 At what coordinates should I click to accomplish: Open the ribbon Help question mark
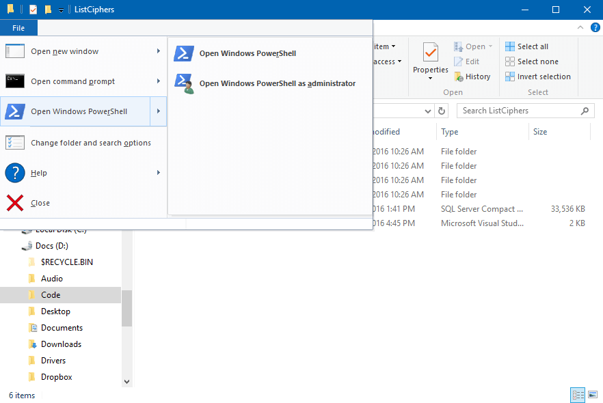pyautogui.click(x=595, y=27)
